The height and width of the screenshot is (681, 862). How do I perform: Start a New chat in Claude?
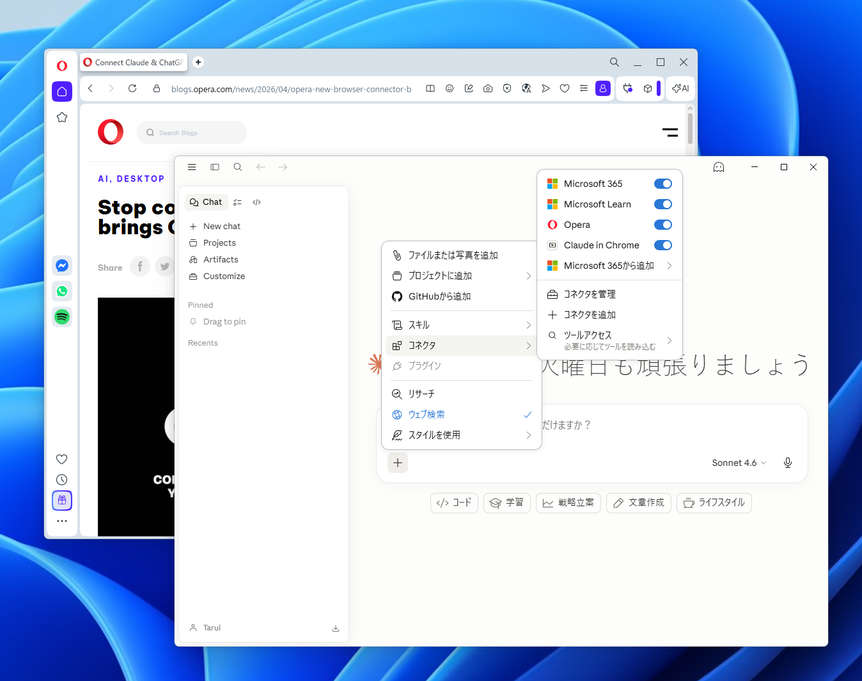[x=221, y=226]
